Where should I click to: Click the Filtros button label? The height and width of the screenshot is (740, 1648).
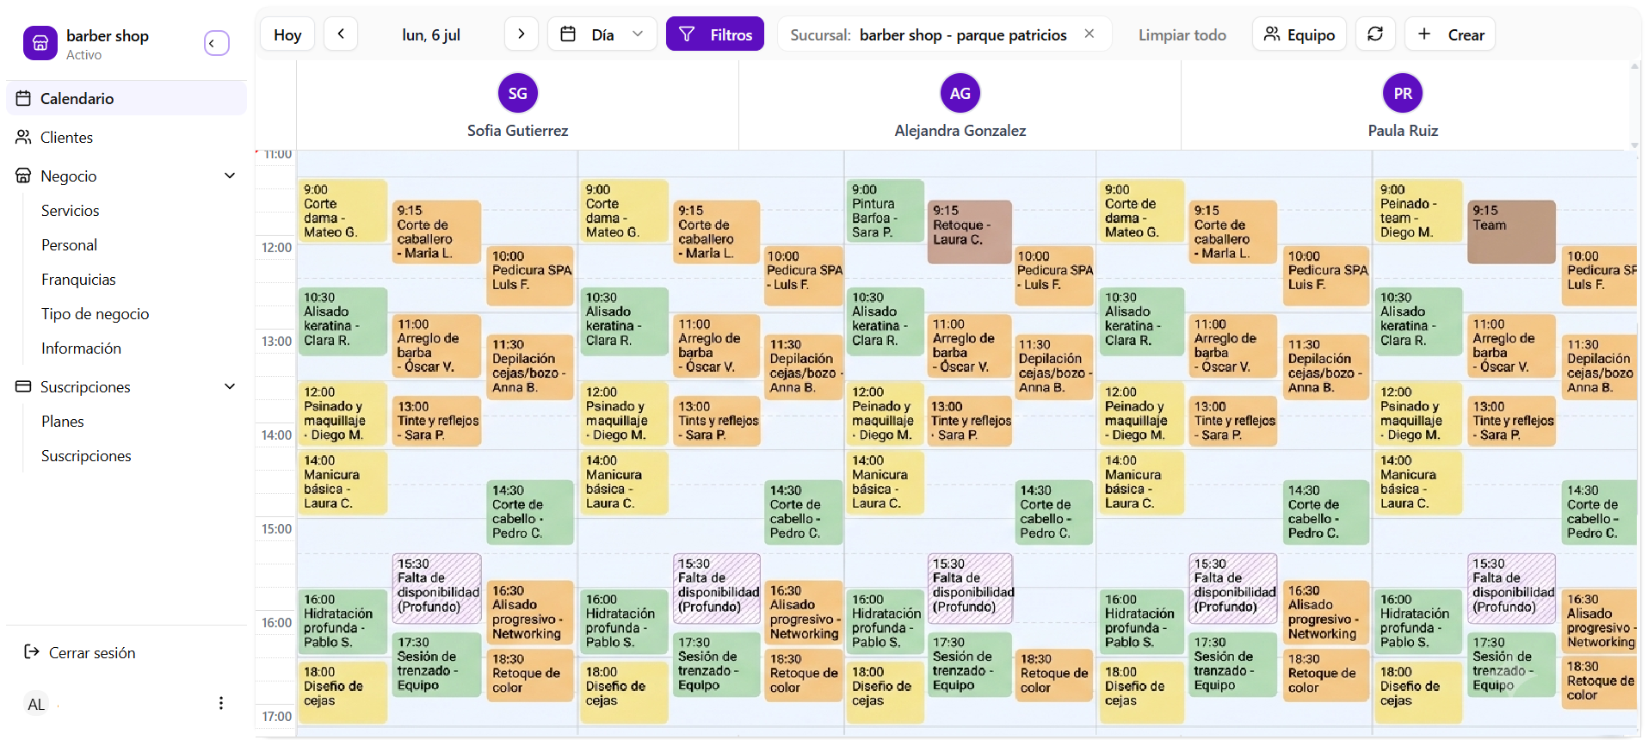tap(731, 34)
